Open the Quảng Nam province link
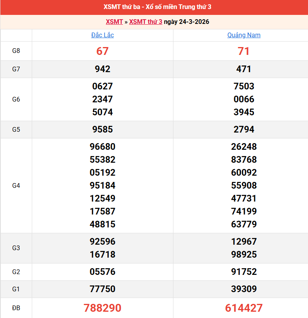This screenshot has height=318, width=308. point(244,35)
